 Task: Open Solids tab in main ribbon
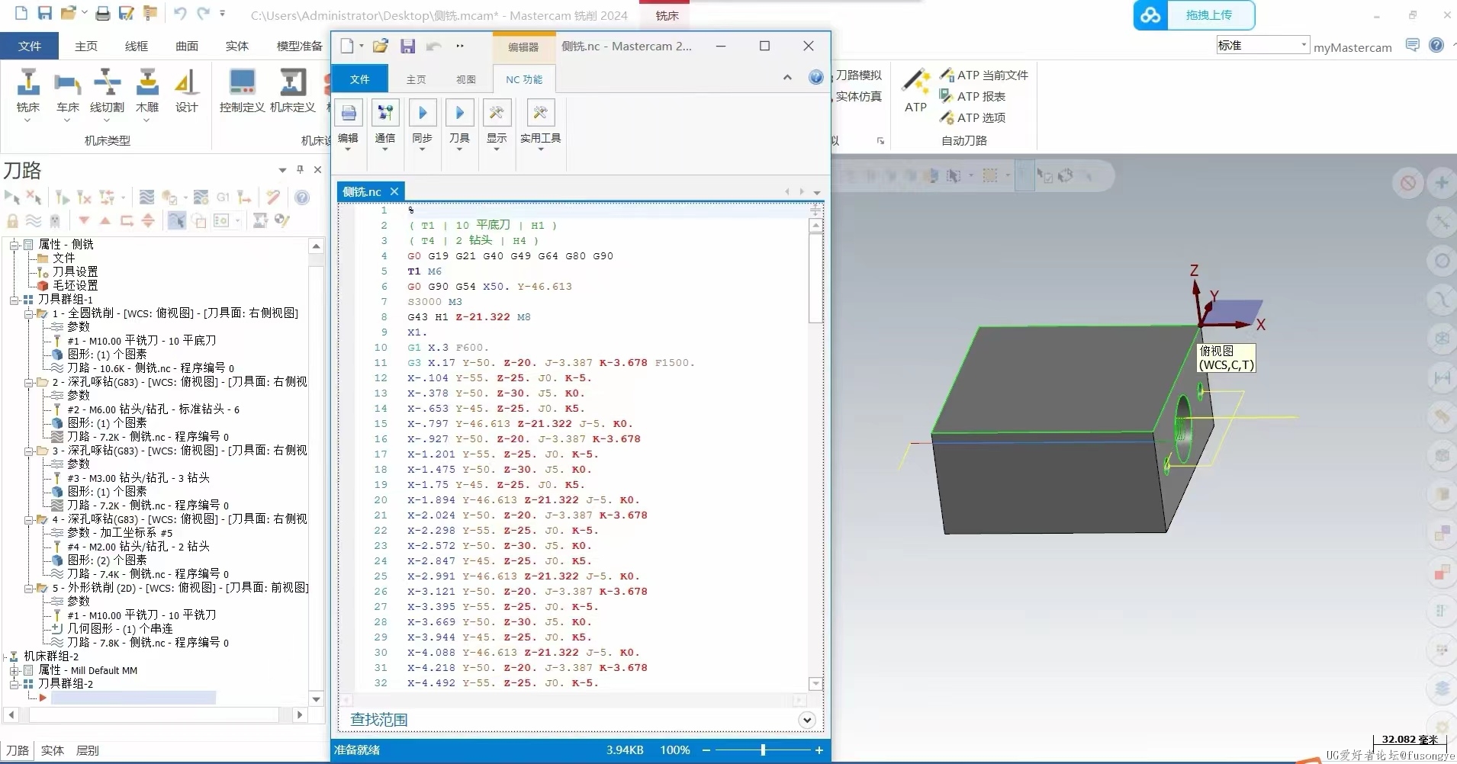tap(237, 46)
